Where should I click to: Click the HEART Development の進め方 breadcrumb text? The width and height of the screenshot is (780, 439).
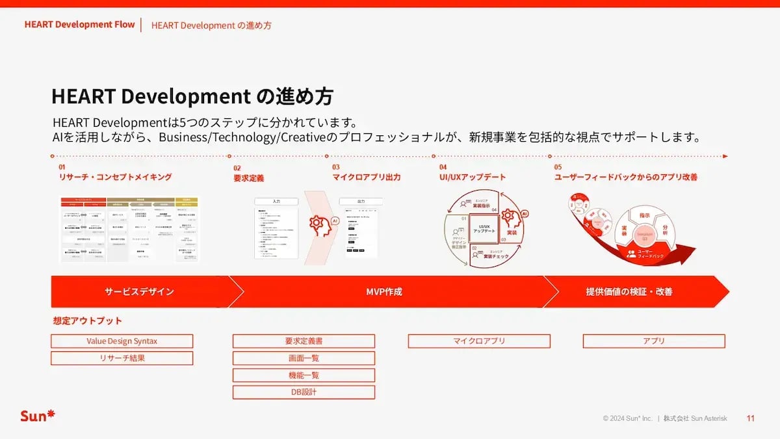pos(211,25)
